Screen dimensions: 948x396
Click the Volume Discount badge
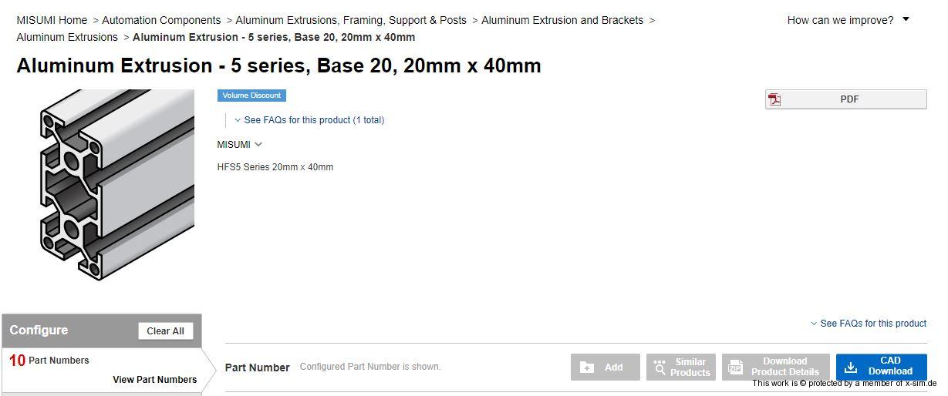click(x=251, y=96)
